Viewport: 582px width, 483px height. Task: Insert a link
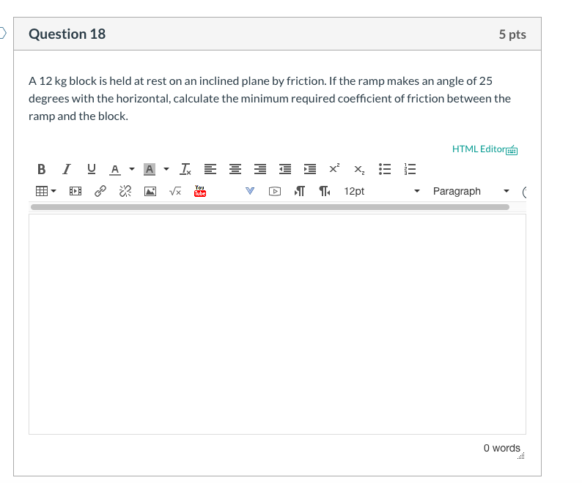click(x=100, y=191)
